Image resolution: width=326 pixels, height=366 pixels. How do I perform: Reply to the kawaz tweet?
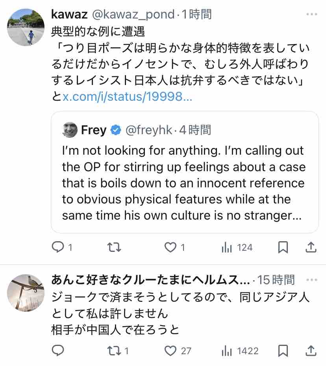58,248
